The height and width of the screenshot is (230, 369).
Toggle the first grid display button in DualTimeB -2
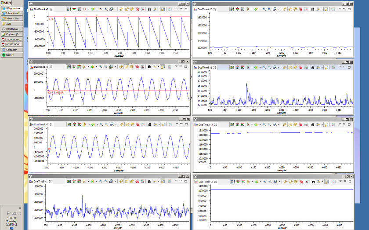coord(232,67)
